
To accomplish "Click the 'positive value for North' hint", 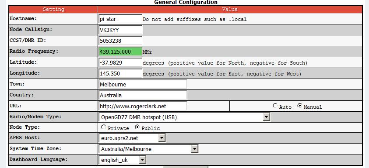I will [x=225, y=63].
